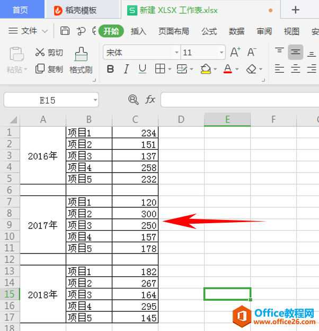Align text right

[312, 69]
